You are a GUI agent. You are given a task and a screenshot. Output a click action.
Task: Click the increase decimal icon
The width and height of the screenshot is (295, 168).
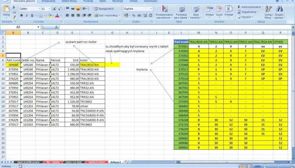(145, 15)
